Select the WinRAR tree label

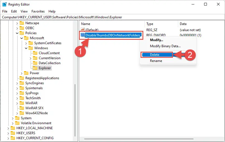(31, 103)
